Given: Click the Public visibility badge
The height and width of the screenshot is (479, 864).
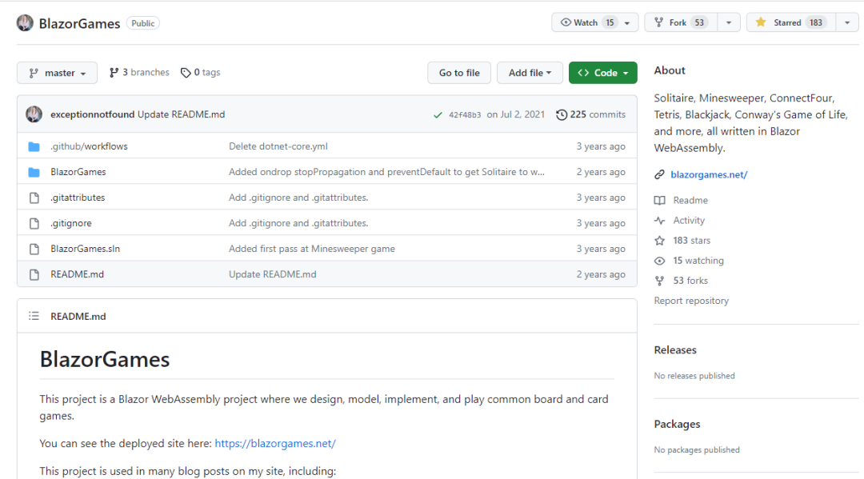Looking at the screenshot, I should (142, 23).
